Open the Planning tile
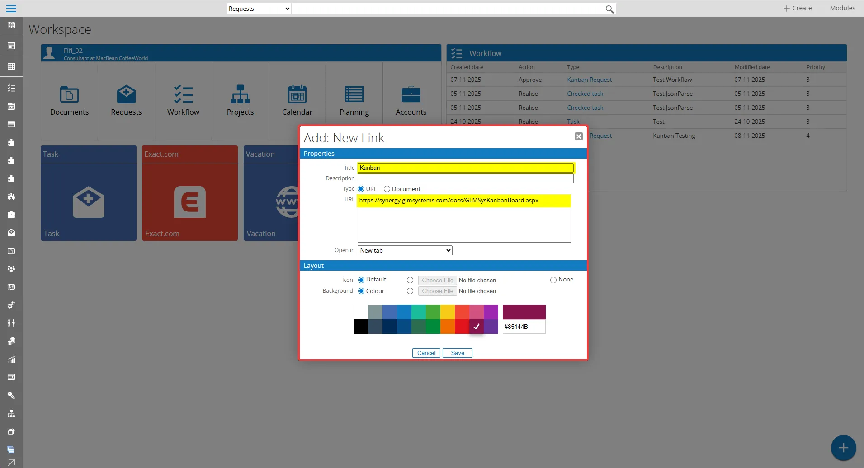864x468 pixels. pyautogui.click(x=354, y=100)
